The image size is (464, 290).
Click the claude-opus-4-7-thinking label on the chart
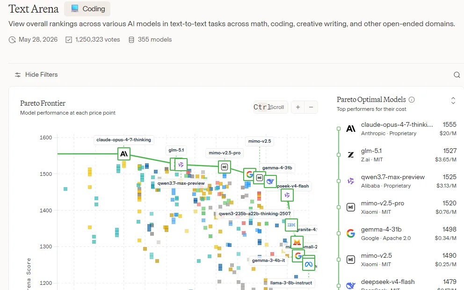[x=123, y=140]
